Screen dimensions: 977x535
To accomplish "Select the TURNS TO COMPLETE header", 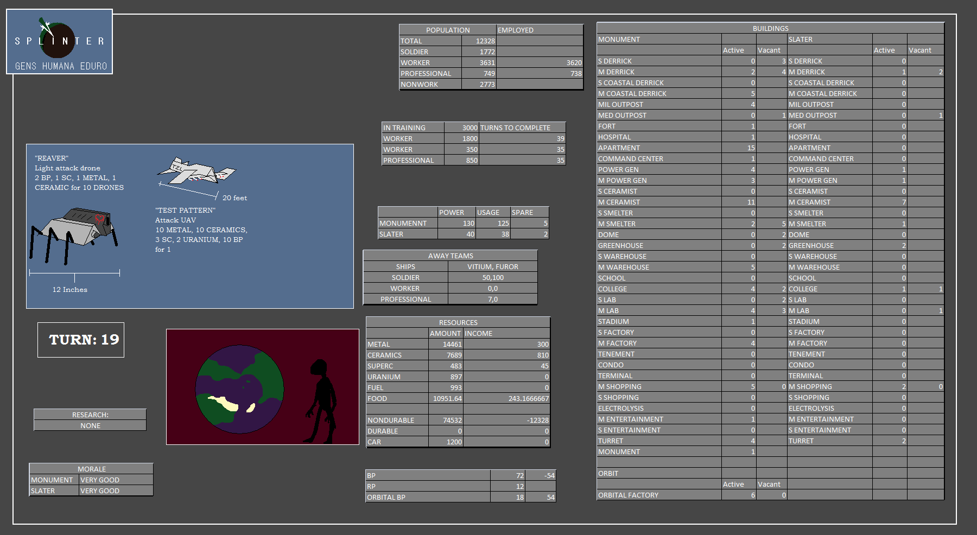I will point(522,128).
